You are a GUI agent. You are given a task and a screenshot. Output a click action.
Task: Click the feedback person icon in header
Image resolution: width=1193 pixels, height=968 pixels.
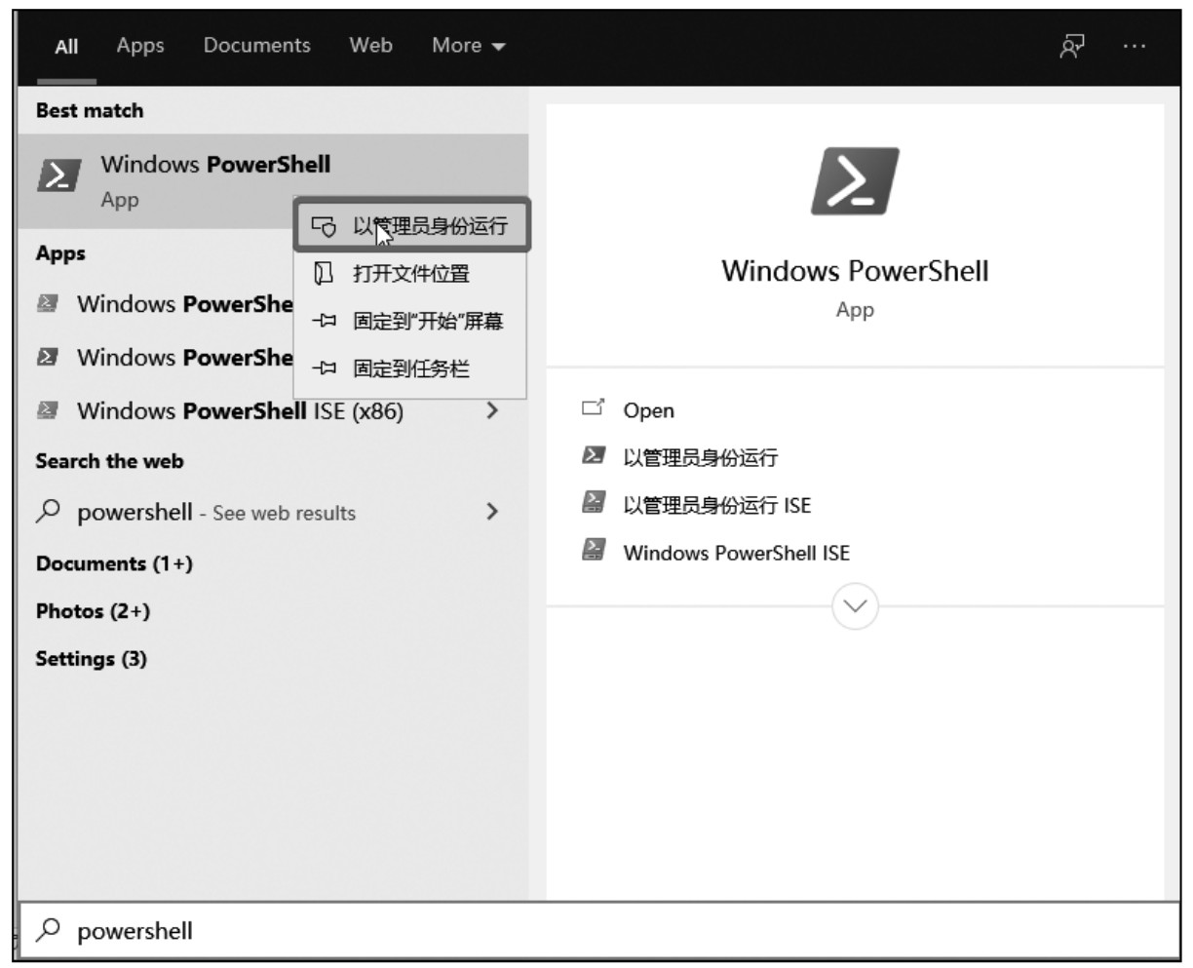pos(1073,45)
